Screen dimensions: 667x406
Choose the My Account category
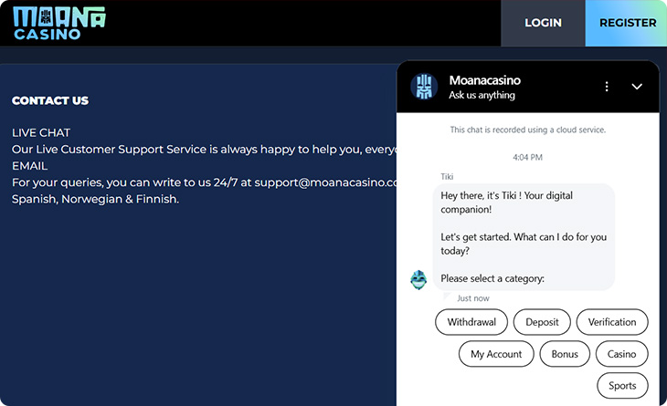pyautogui.click(x=496, y=354)
